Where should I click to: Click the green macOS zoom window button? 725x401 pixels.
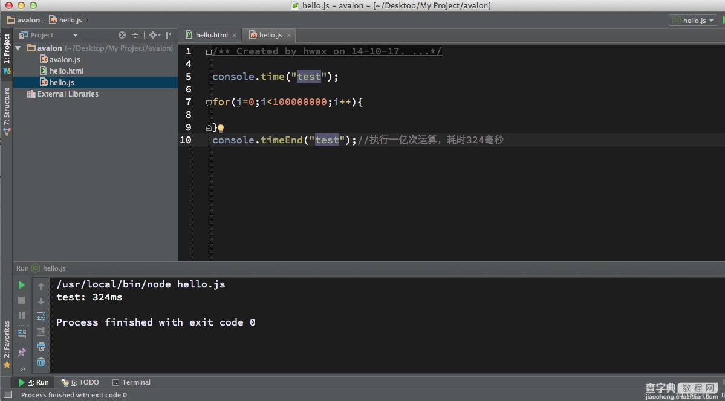[33, 5]
